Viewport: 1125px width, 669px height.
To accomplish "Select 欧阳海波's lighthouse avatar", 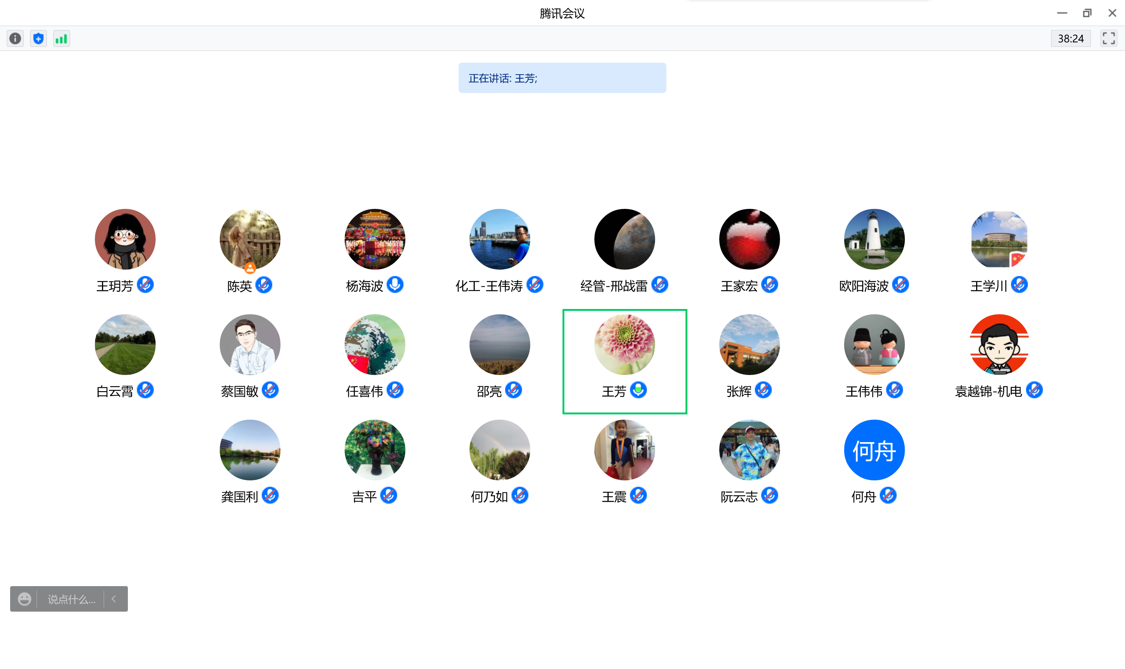I will [x=874, y=239].
